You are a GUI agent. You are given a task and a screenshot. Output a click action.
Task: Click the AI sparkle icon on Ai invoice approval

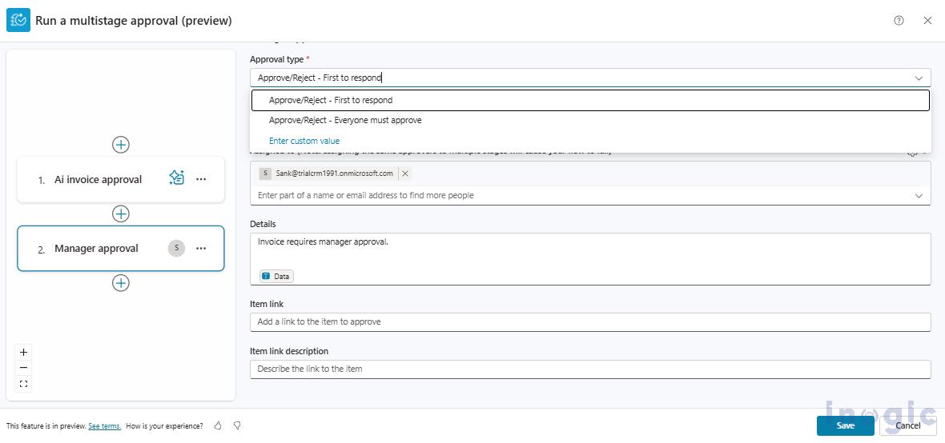point(176,178)
